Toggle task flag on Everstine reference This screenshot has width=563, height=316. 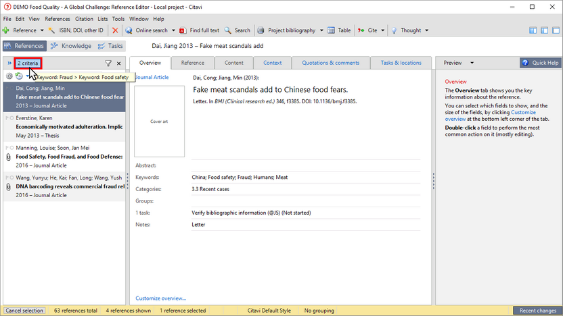[7, 118]
